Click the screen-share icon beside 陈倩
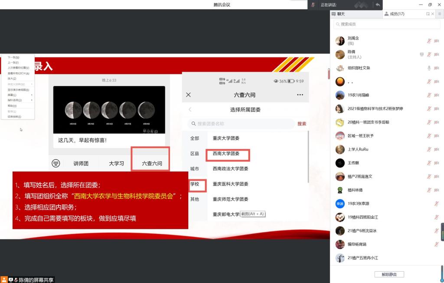 click(x=421, y=54)
